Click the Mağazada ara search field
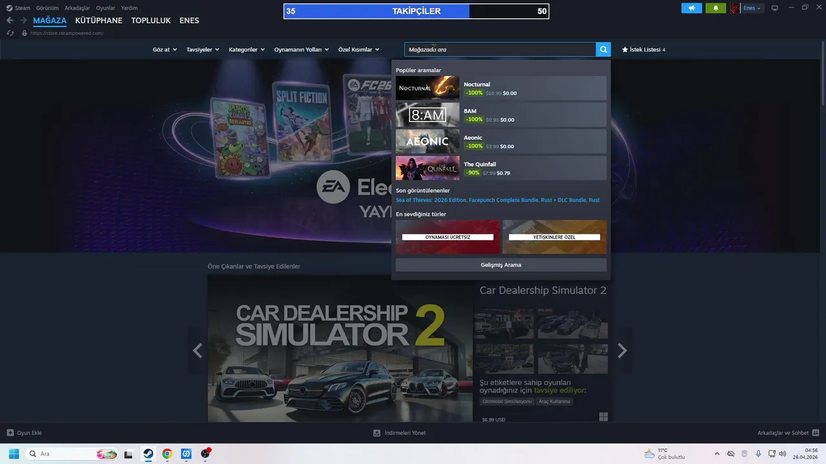 [500, 50]
